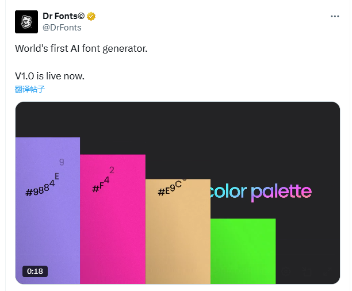The image size is (352, 291).
Task: Open the @DrFonts handle link
Action: coord(62,27)
